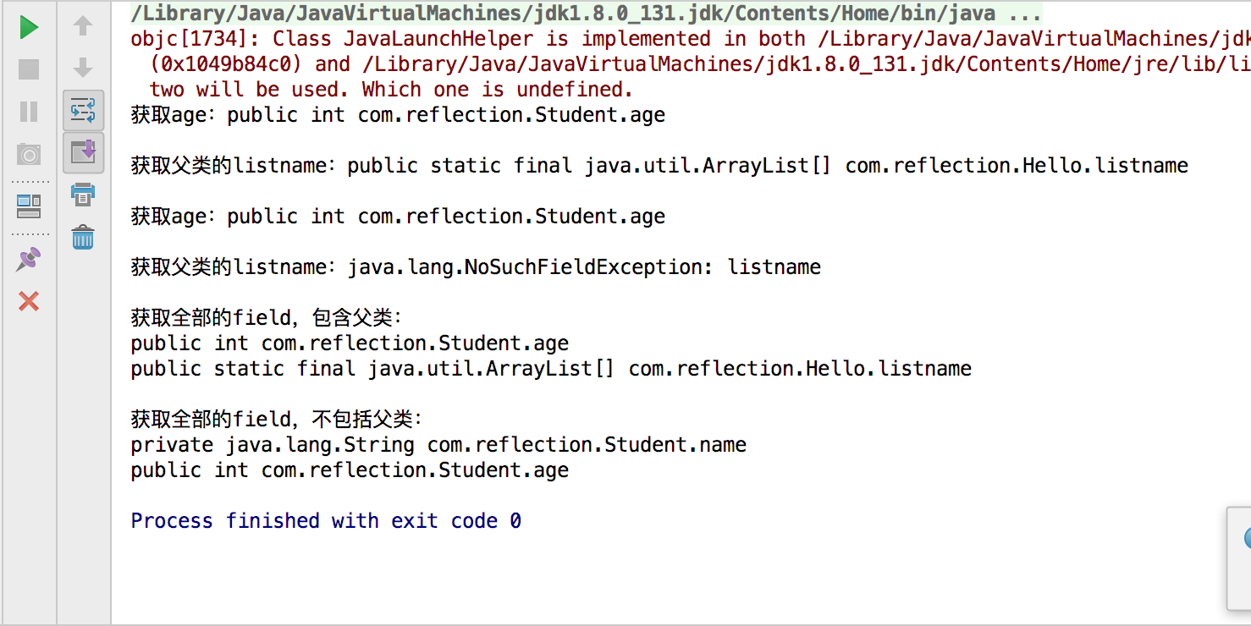Click the red objc JavaLaunchHelper warning line
The width and height of the screenshot is (1251, 626).
click(x=690, y=39)
